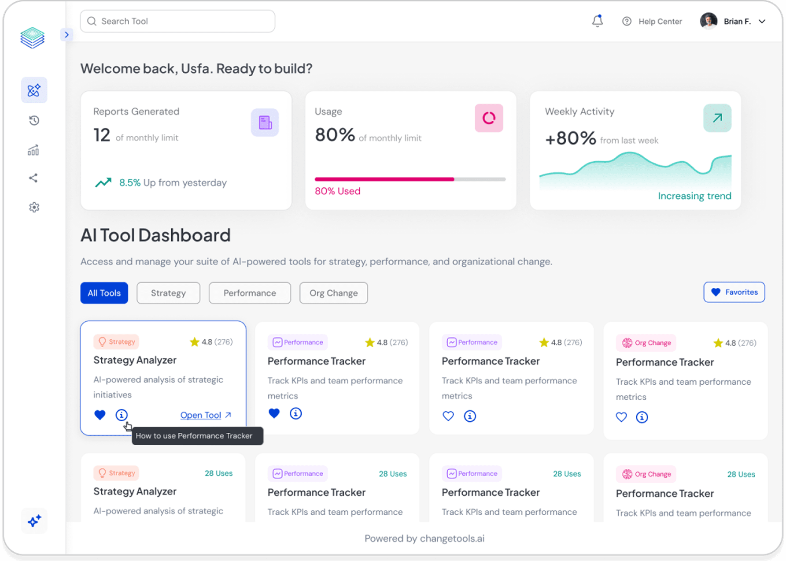
Task: Click the Search Tool input field
Action: pos(177,21)
